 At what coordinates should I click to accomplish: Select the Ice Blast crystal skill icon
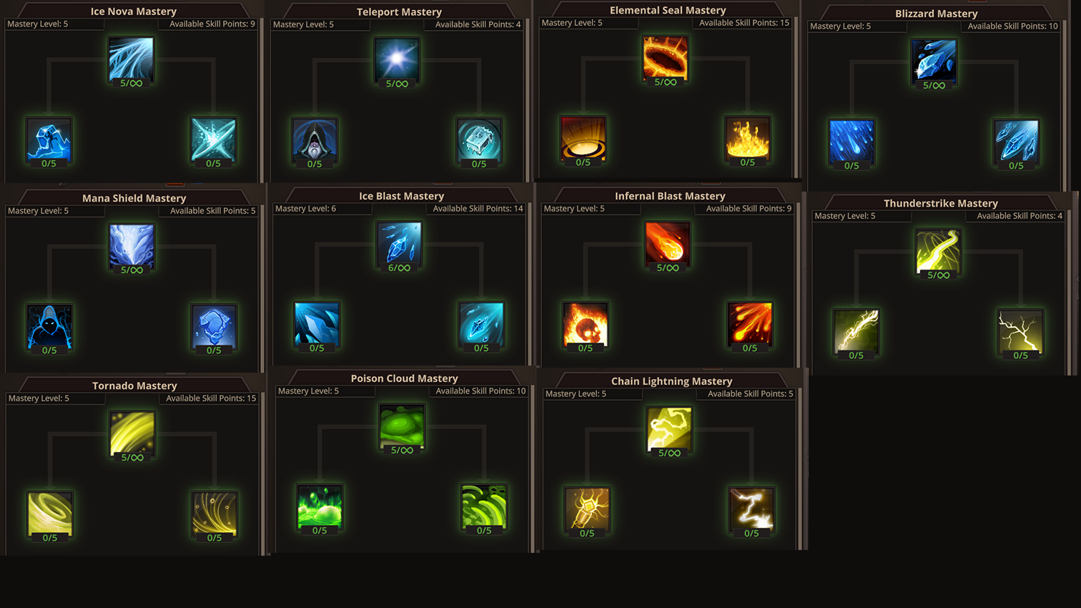point(399,243)
